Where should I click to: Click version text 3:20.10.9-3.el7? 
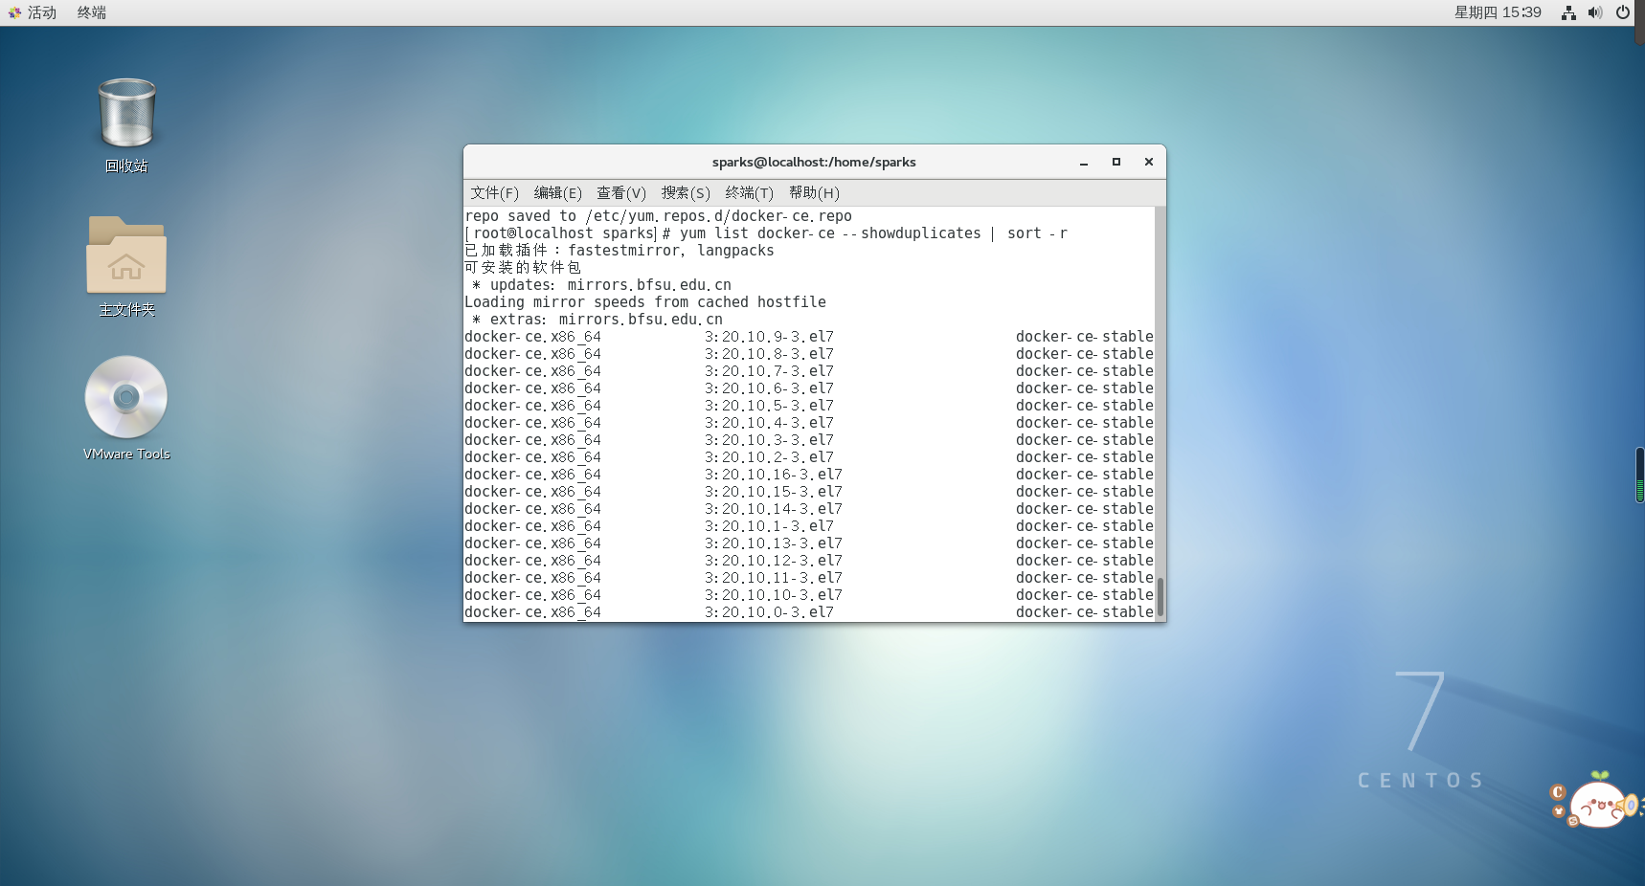click(x=769, y=337)
